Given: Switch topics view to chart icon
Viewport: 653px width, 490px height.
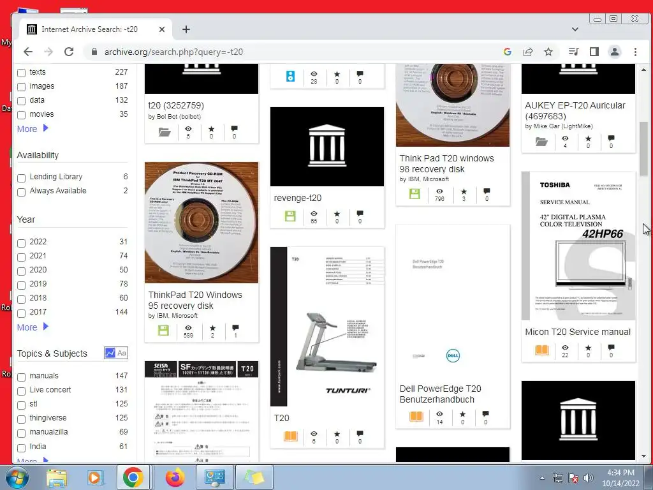Looking at the screenshot, I should 110,353.
